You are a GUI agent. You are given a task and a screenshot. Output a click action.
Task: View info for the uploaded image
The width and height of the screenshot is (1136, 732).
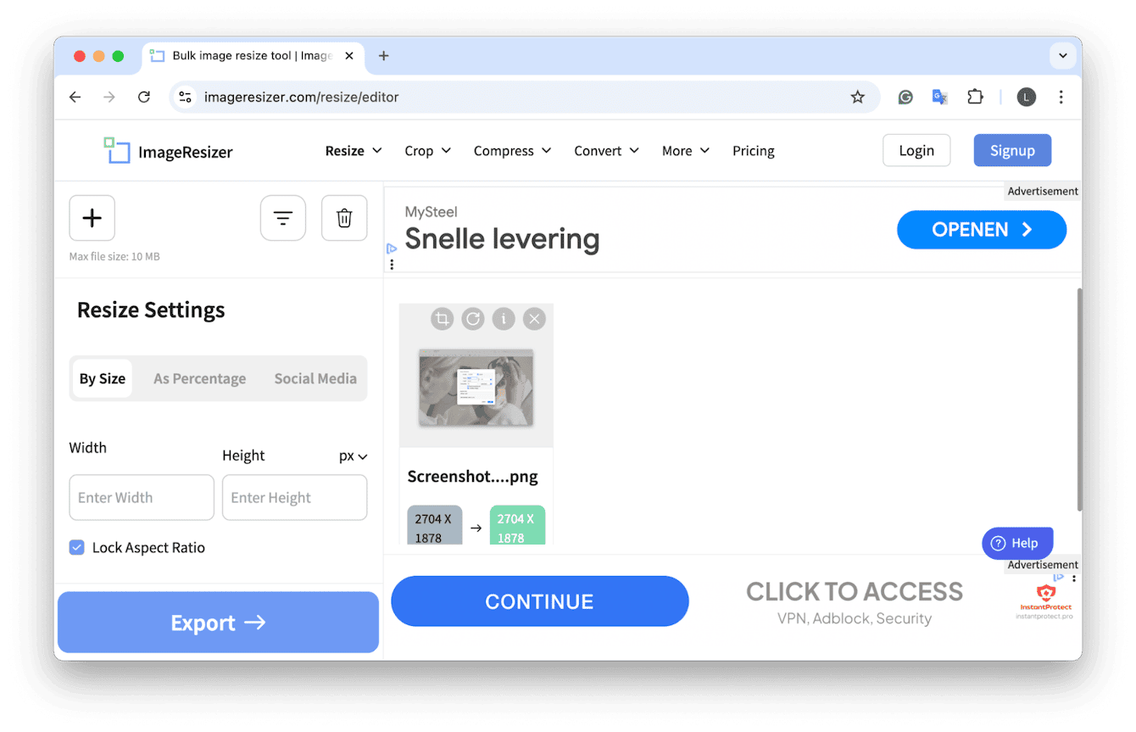504,318
